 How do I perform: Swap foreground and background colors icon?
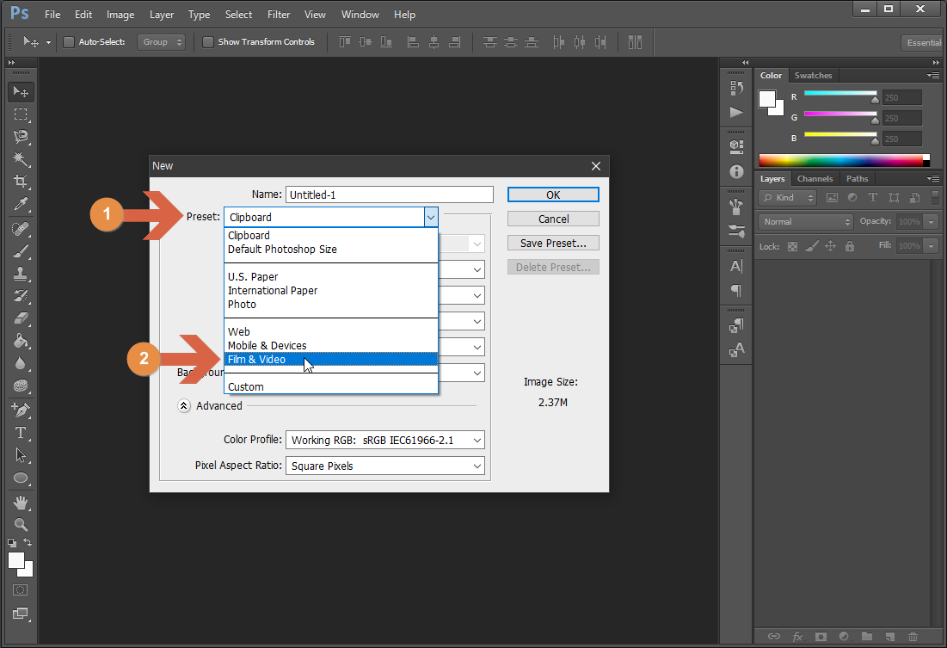(x=28, y=542)
